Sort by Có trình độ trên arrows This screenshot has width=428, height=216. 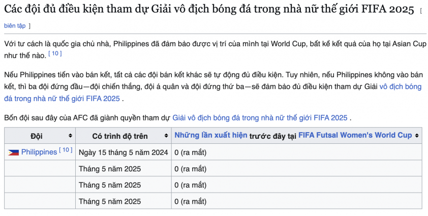tap(166, 136)
